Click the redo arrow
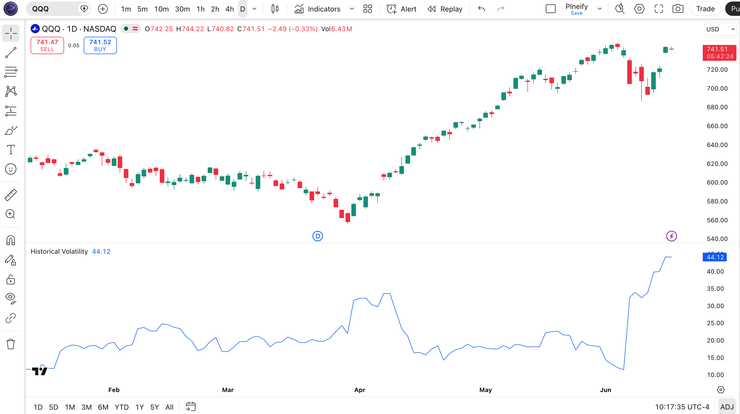Screen dimensions: 740x414 pyautogui.click(x=501, y=9)
